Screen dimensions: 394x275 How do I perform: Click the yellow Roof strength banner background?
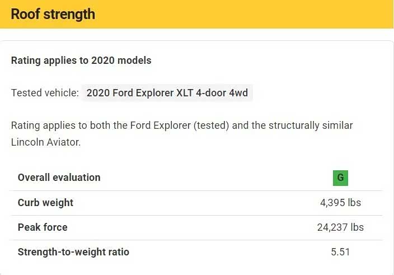[244, 14]
